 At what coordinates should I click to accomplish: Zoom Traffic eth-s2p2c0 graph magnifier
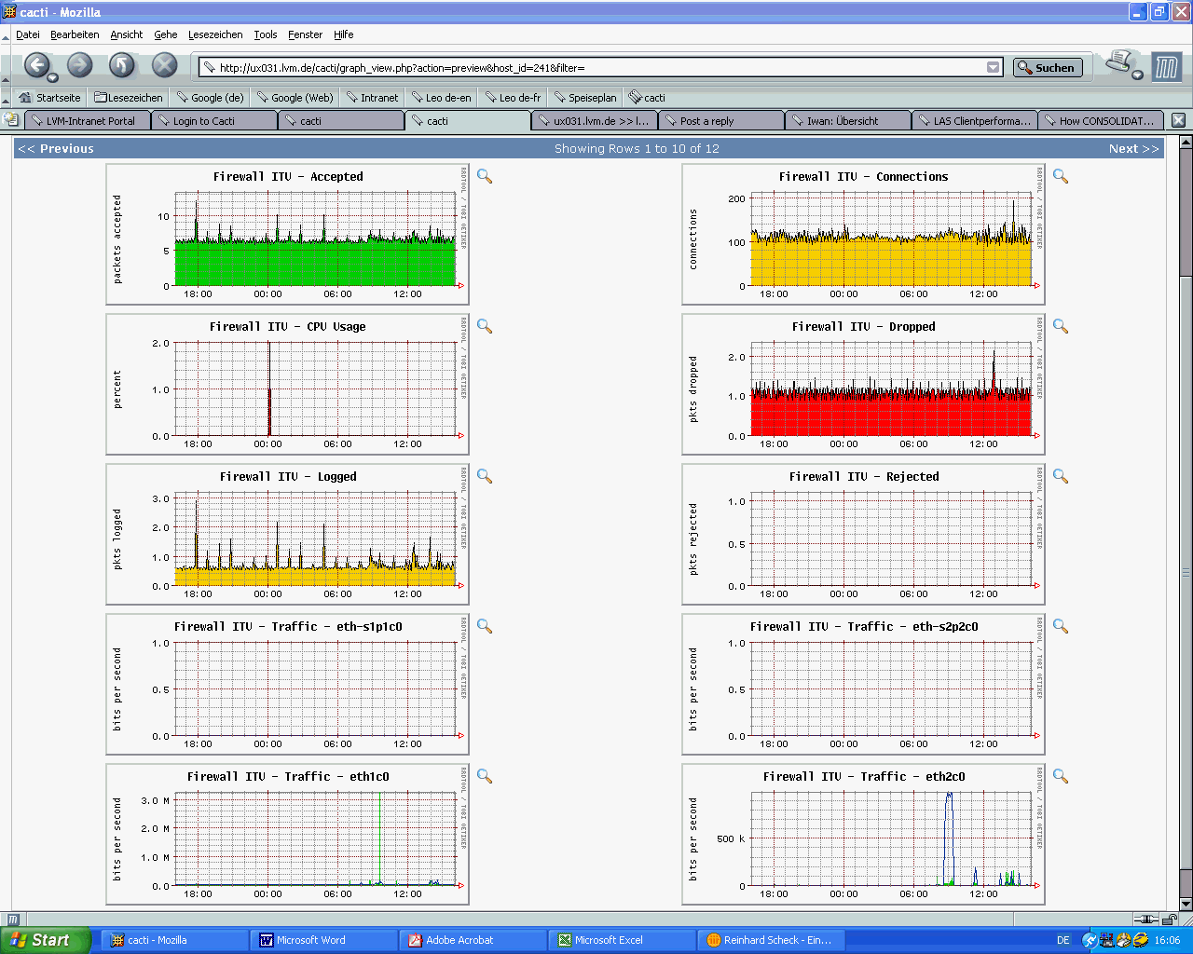1061,626
